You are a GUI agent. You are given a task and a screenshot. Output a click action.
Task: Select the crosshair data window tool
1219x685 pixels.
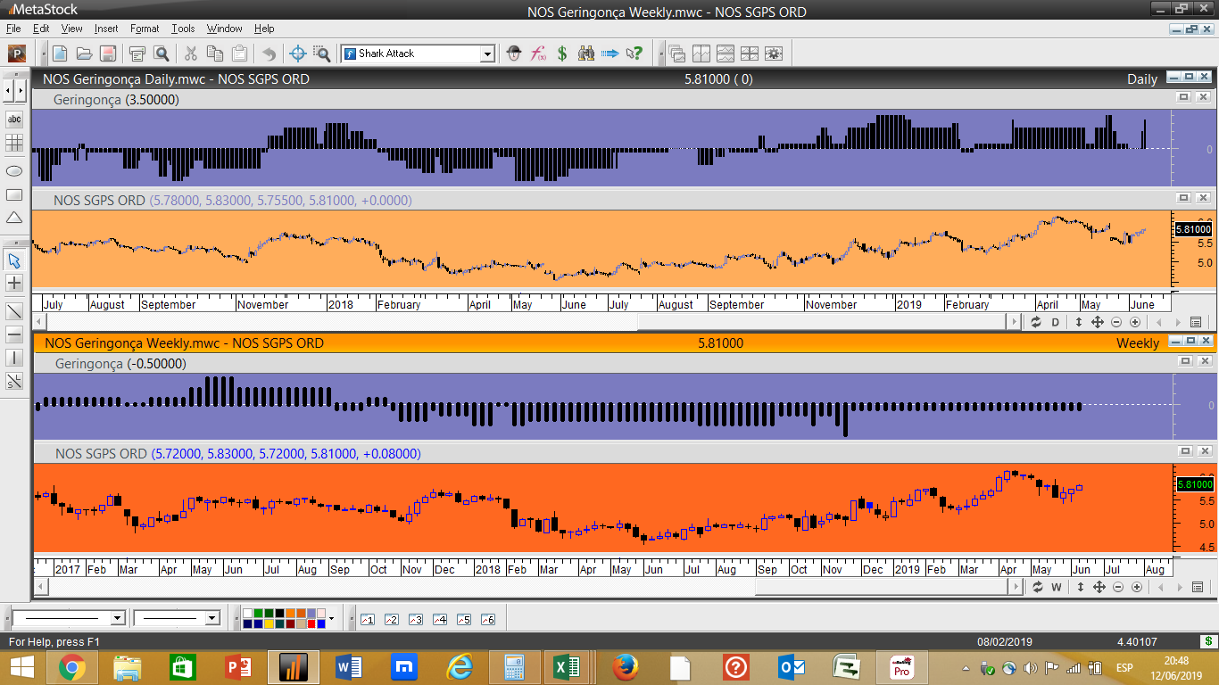(298, 54)
